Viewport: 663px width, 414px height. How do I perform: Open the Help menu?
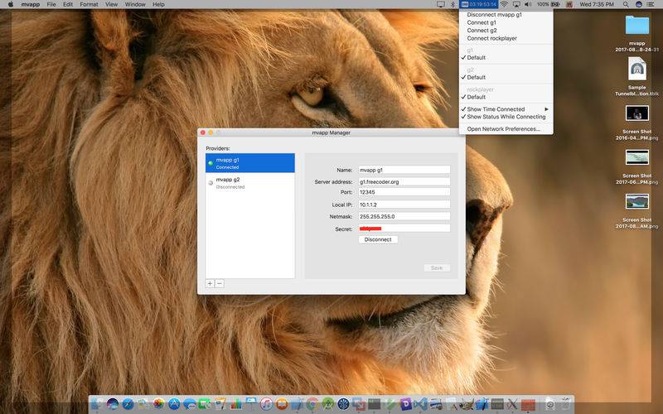click(x=158, y=4)
